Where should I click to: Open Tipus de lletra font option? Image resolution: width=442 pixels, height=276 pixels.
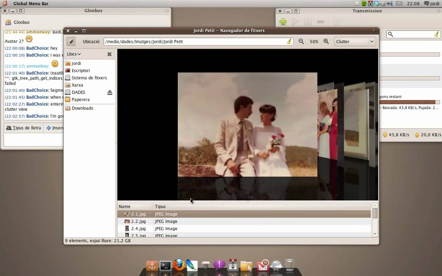point(24,128)
